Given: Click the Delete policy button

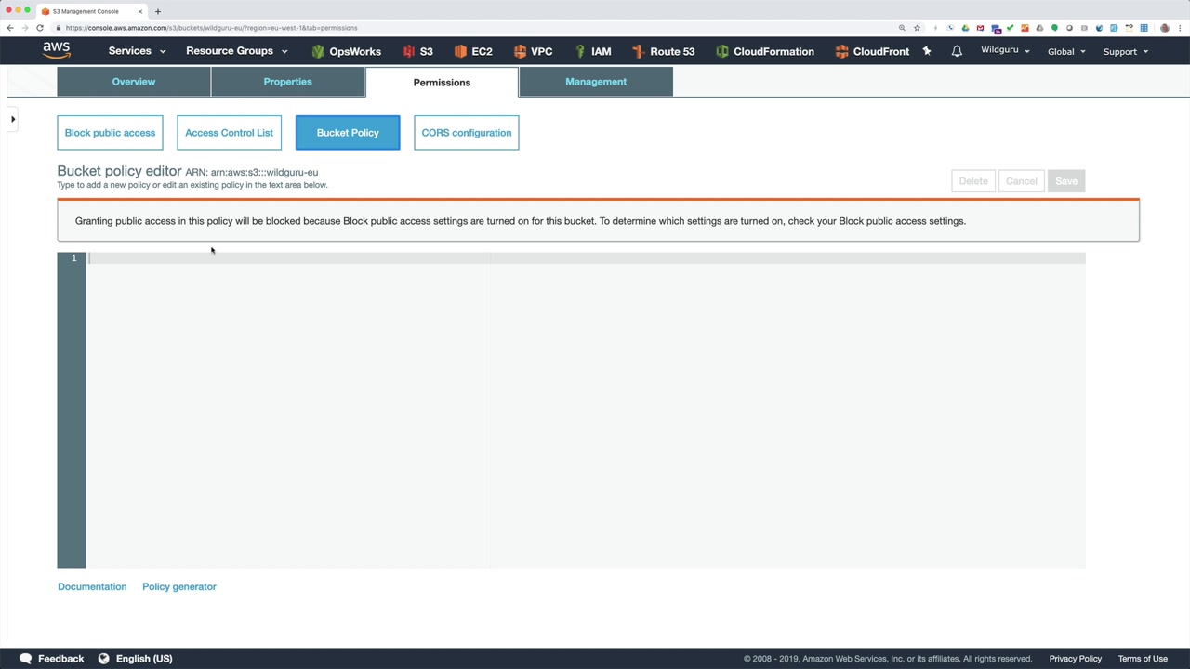Looking at the screenshot, I should [973, 181].
